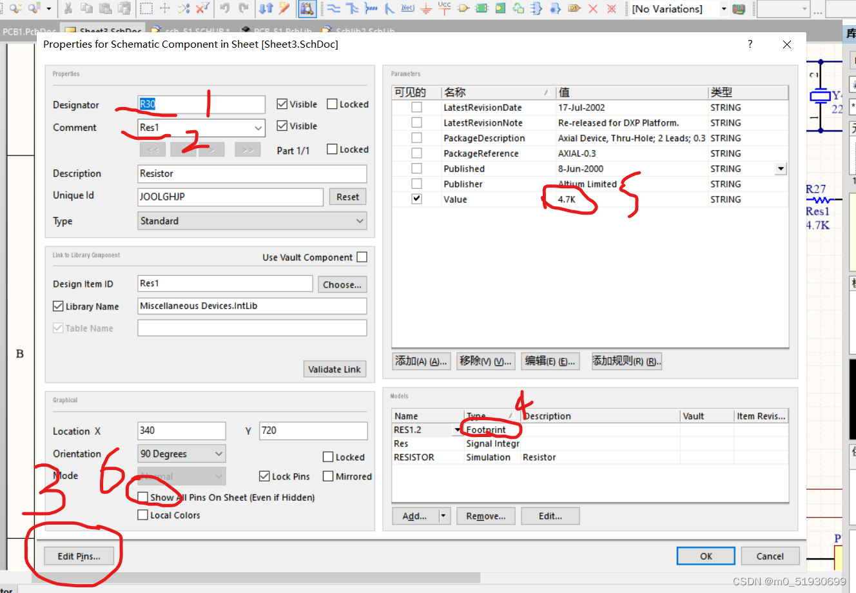The width and height of the screenshot is (856, 593).
Task: Toggle the Part 1/1 Locked checkbox
Action: pyautogui.click(x=332, y=149)
